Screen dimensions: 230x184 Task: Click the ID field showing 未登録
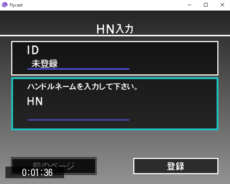(78, 64)
